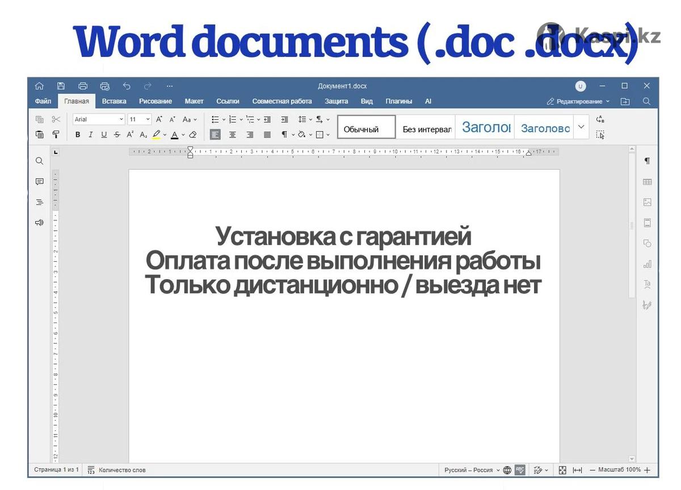Expand the styles gallery chevron
This screenshot has height=490, width=681.
coord(581,127)
